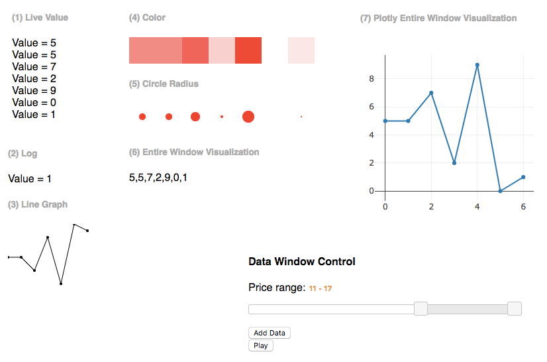Click the first red circle in Circle Radius
The height and width of the screenshot is (362, 547).
click(142, 117)
